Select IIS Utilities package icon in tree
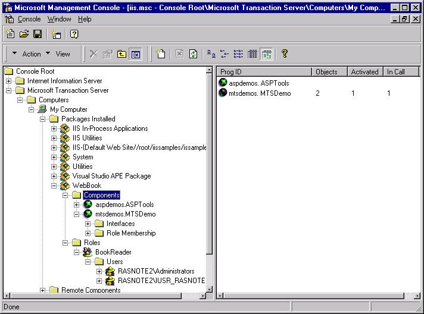The image size is (424, 314). pyautogui.click(x=65, y=138)
